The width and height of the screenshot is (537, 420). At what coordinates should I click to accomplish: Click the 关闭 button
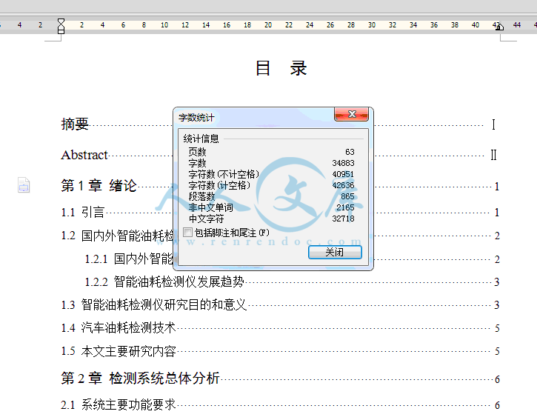pos(335,253)
